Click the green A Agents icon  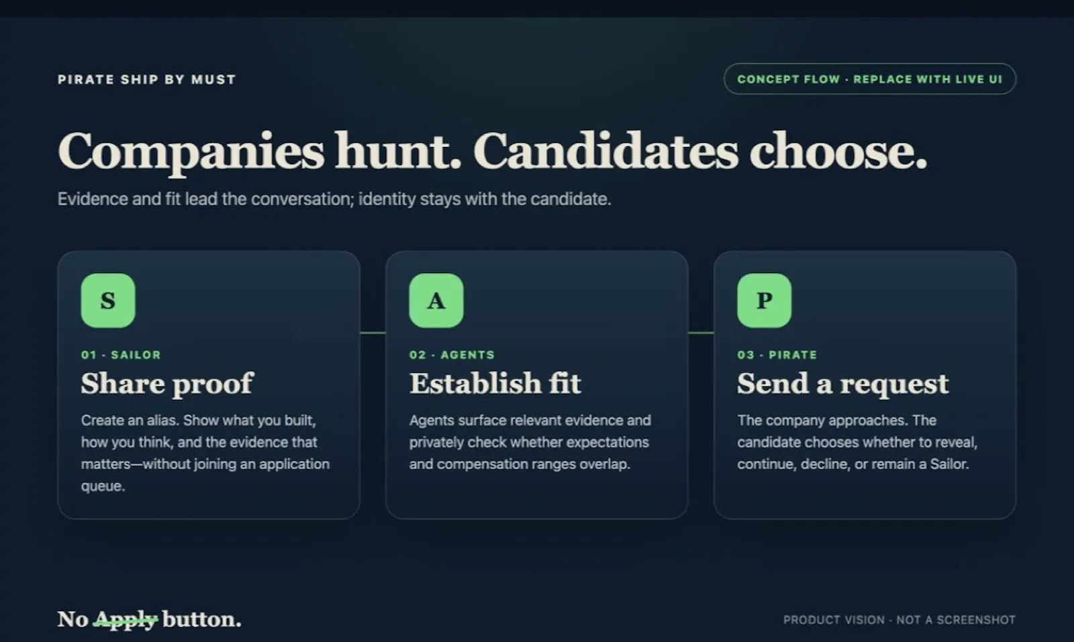coord(436,301)
